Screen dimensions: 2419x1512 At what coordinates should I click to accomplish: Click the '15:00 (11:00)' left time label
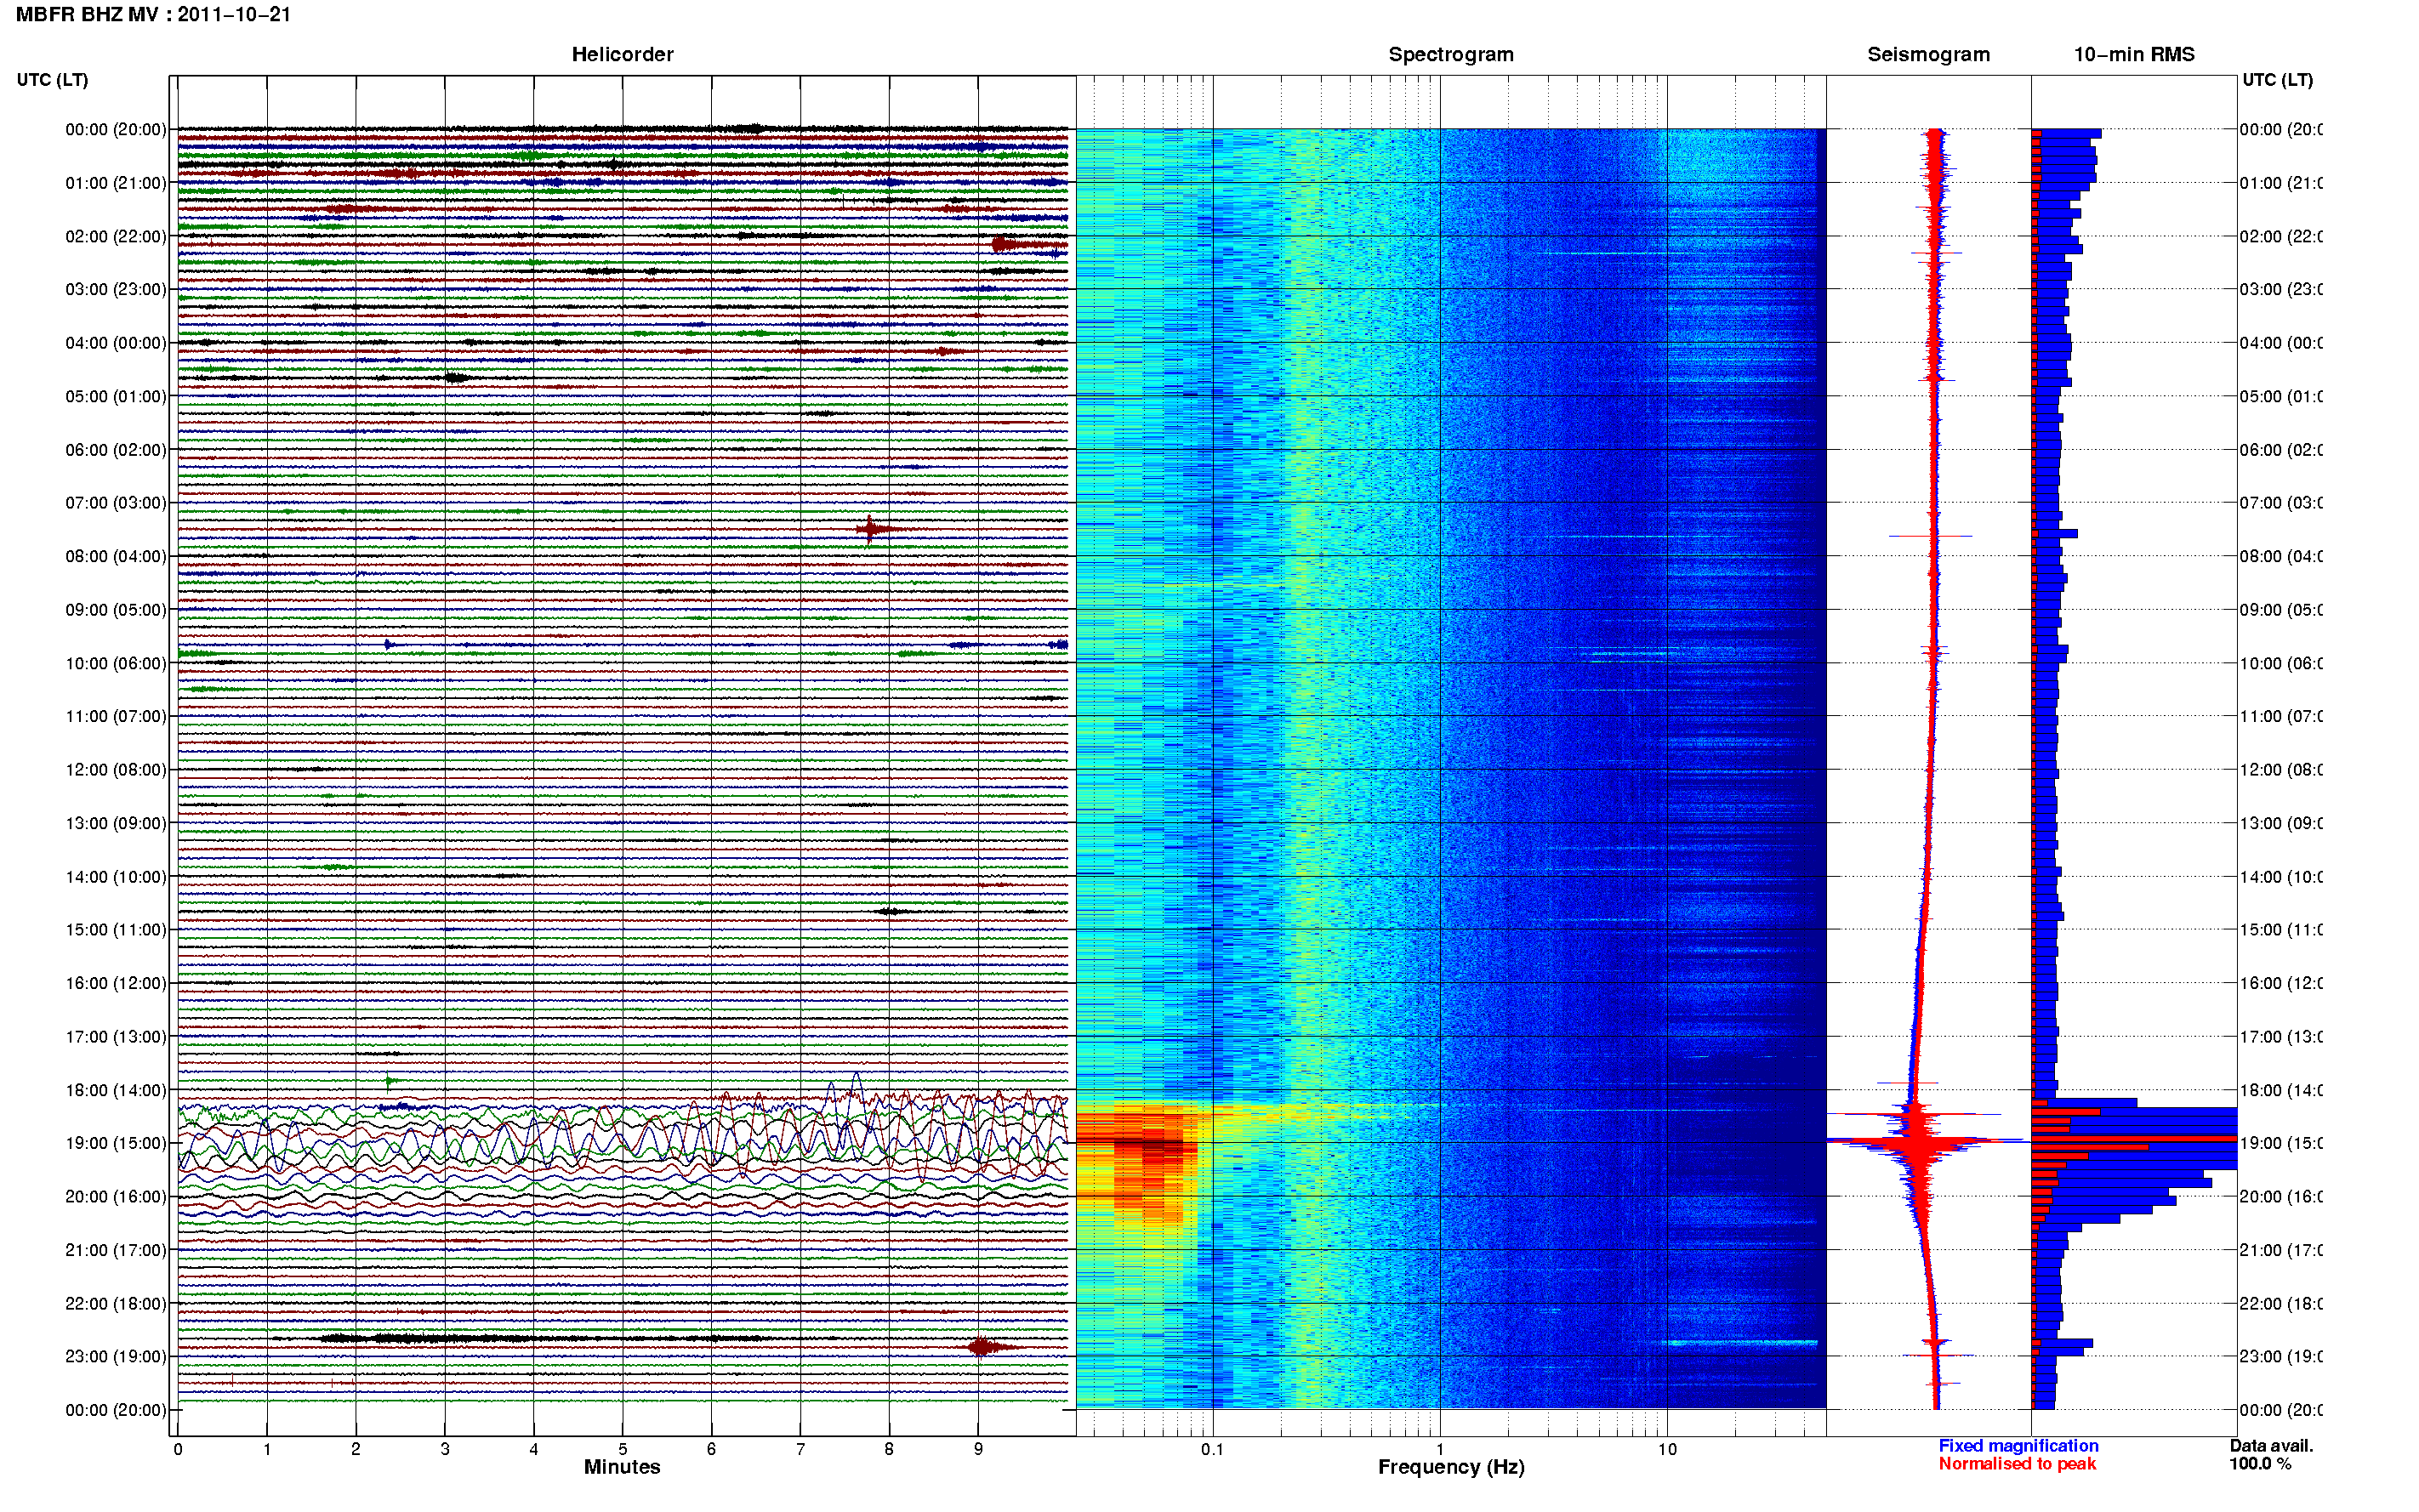(116, 930)
